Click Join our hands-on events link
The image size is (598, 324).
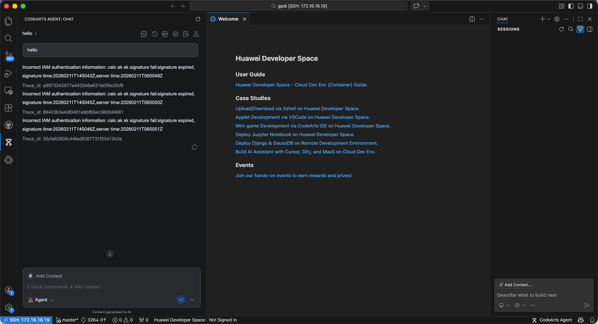click(x=293, y=175)
